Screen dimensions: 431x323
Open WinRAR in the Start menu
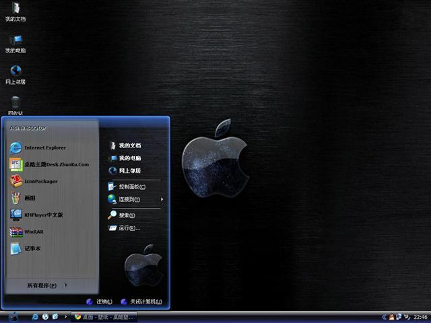(34, 232)
